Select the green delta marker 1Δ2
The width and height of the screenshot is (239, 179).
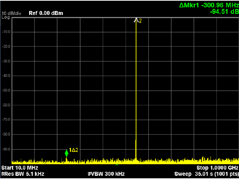tap(67, 153)
